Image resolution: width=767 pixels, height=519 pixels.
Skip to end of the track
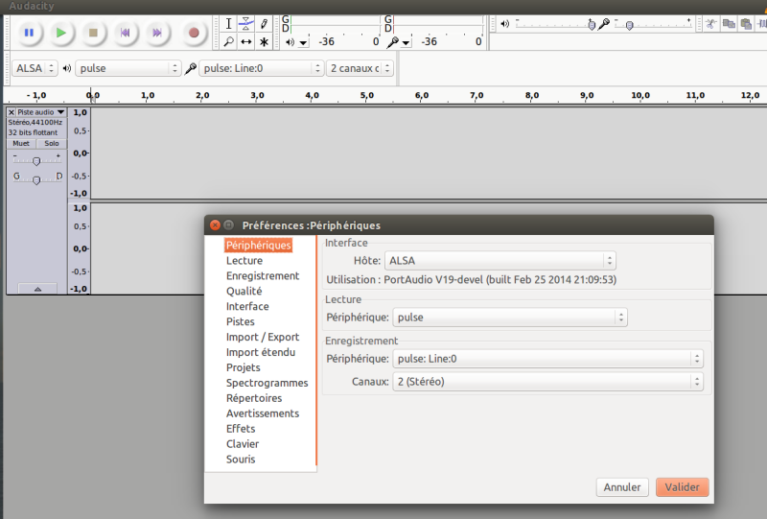click(157, 33)
